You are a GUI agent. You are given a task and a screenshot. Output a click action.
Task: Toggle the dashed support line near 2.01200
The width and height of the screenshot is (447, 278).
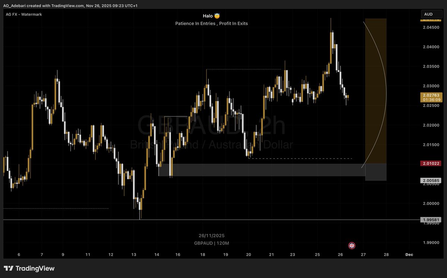coord(302,158)
